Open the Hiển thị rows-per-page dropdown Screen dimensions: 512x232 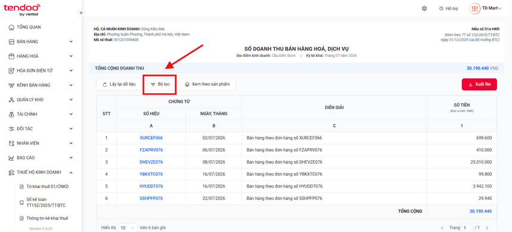pos(128,228)
